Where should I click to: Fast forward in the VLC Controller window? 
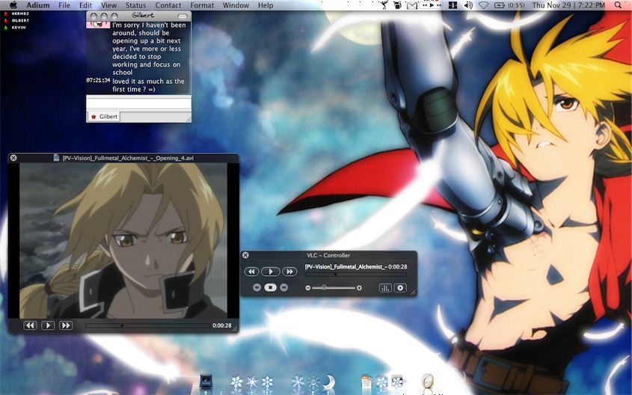click(289, 272)
